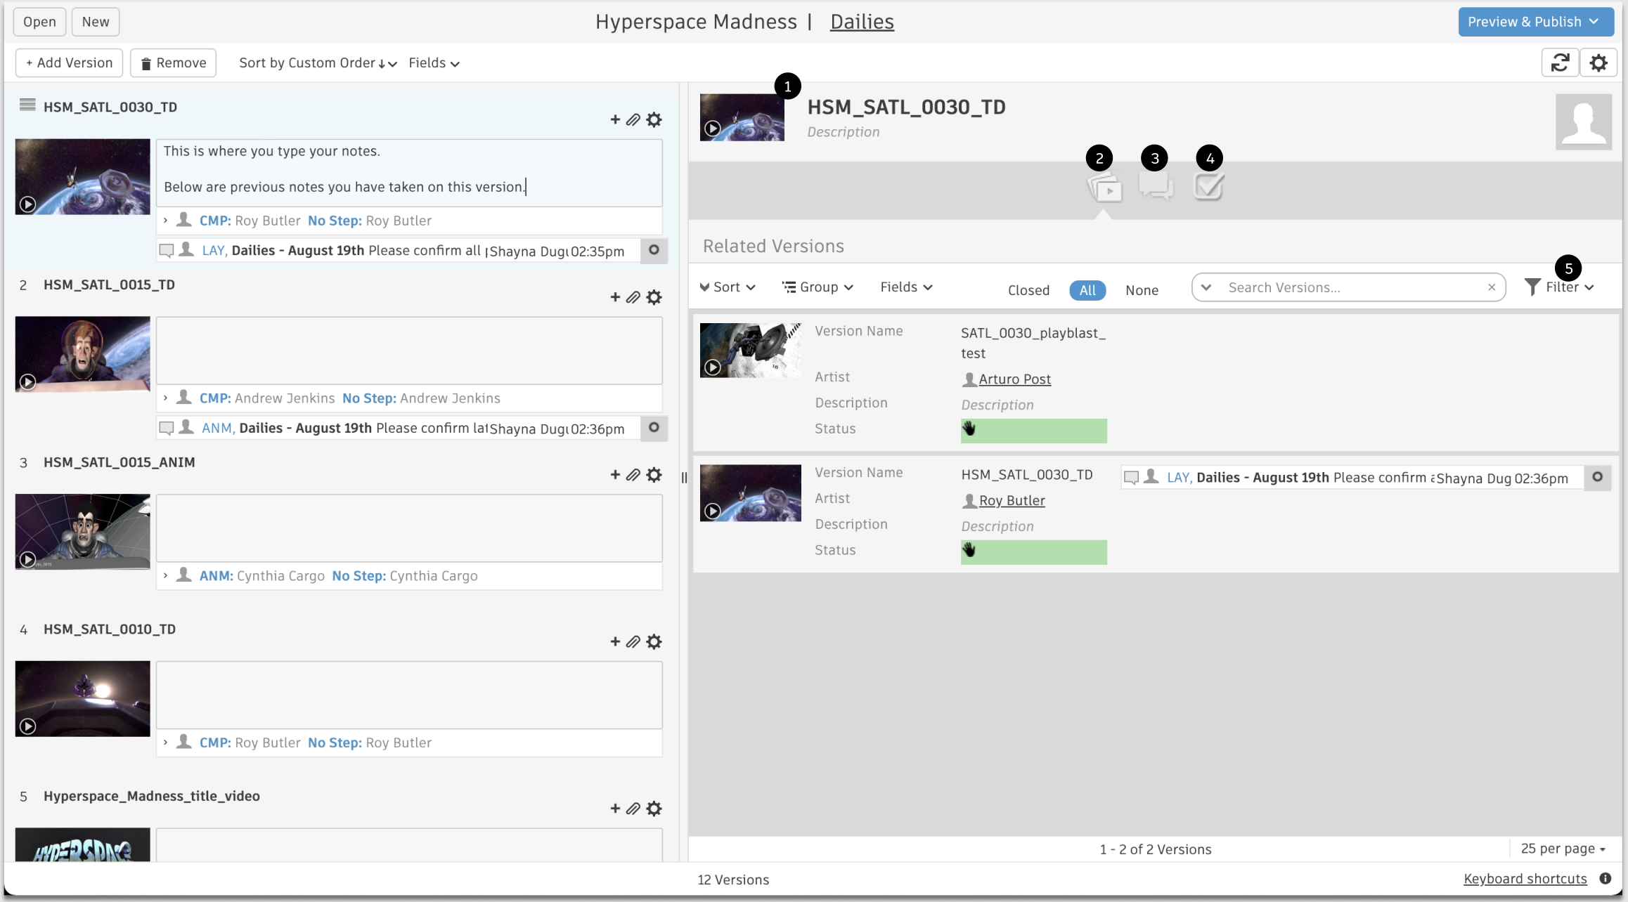Viewport: 1628px width, 902px height.
Task: Toggle the Closed versions filter
Action: pos(1028,290)
